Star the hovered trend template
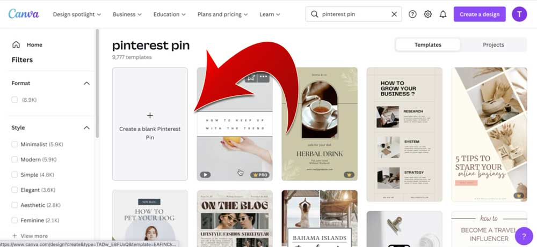 point(251,77)
